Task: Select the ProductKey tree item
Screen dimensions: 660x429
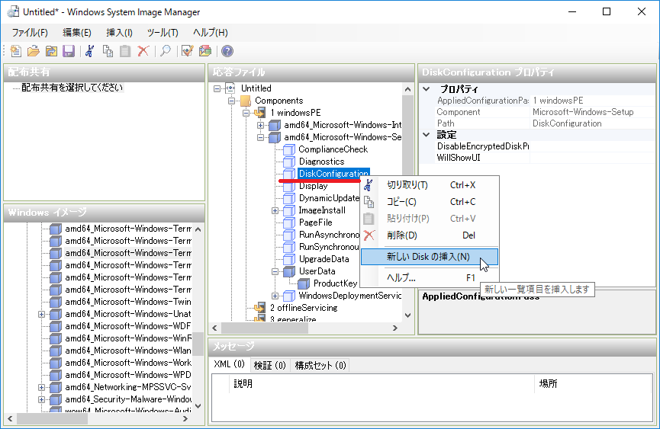Action: click(x=335, y=283)
